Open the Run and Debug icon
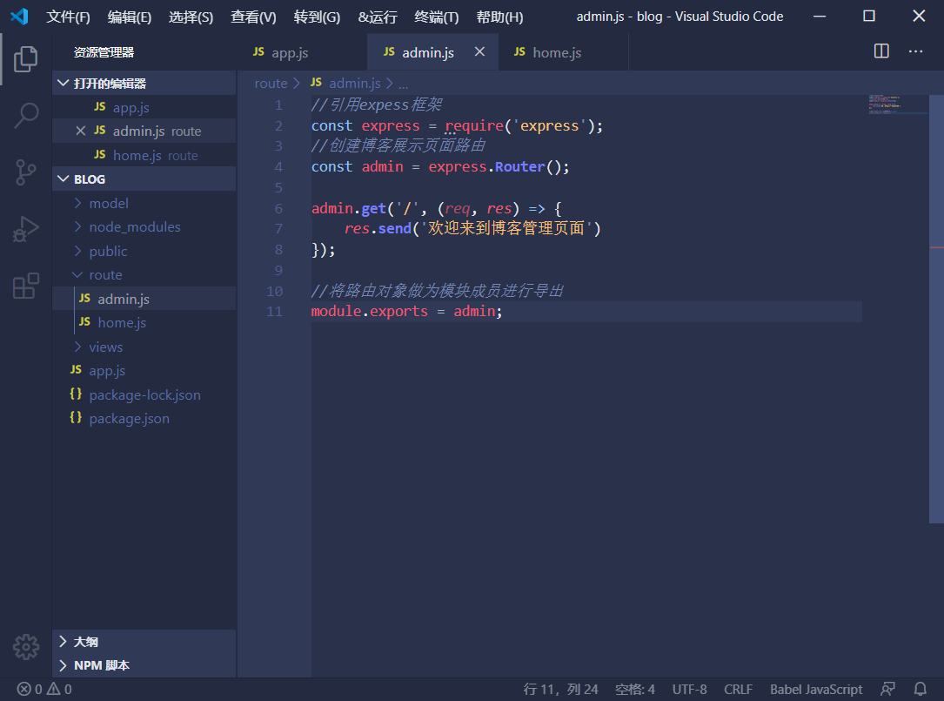This screenshot has height=701, width=944. (26, 229)
